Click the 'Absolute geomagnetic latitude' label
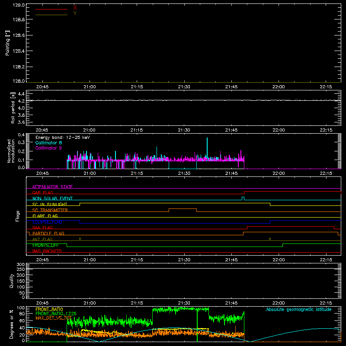Viewport: 346px width, 346px height. (299, 310)
